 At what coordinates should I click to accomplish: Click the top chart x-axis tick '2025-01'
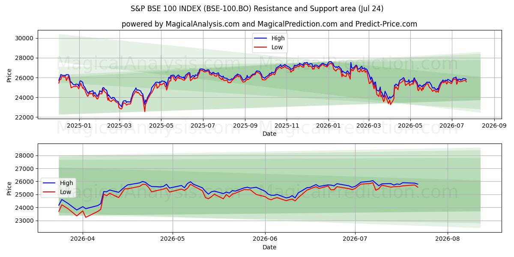79,126
